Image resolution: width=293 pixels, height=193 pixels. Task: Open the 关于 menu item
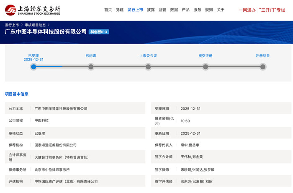point(221,10)
